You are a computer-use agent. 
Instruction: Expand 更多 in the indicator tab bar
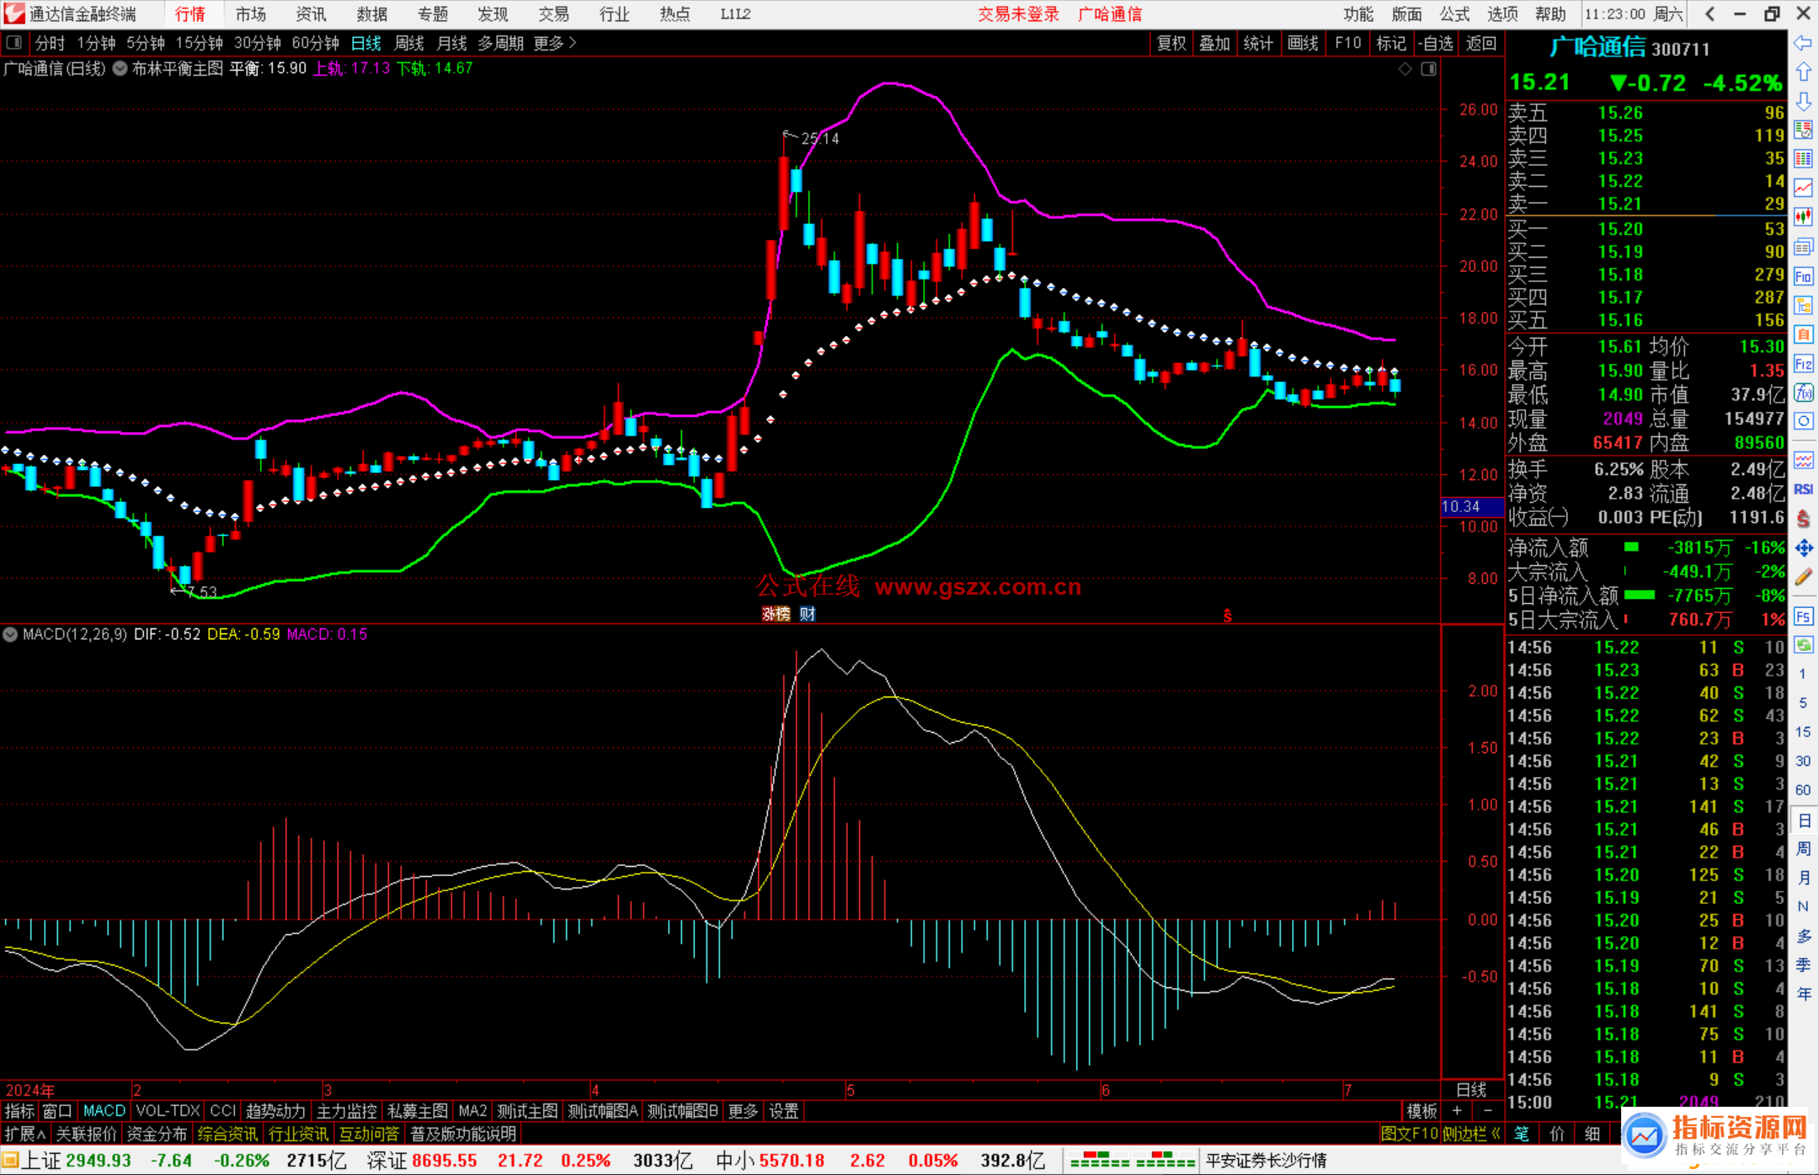pos(742,1111)
